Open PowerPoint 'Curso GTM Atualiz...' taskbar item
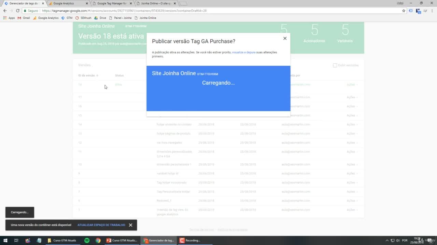This screenshot has height=245, width=437. pyautogui.click(x=122, y=240)
